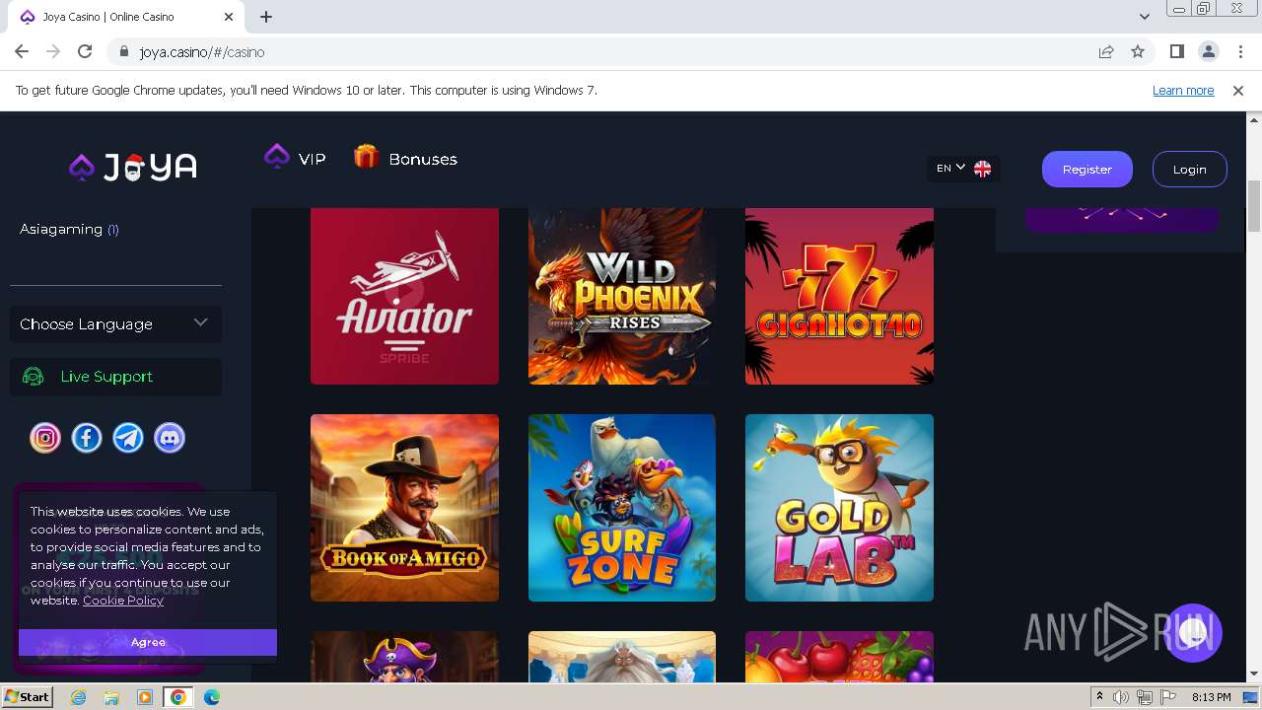Click the system tray volume icon
Screen dimensions: 1262x710
1121,697
